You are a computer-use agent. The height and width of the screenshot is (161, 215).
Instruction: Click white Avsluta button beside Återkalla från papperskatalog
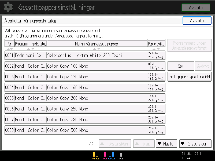[x=197, y=21]
